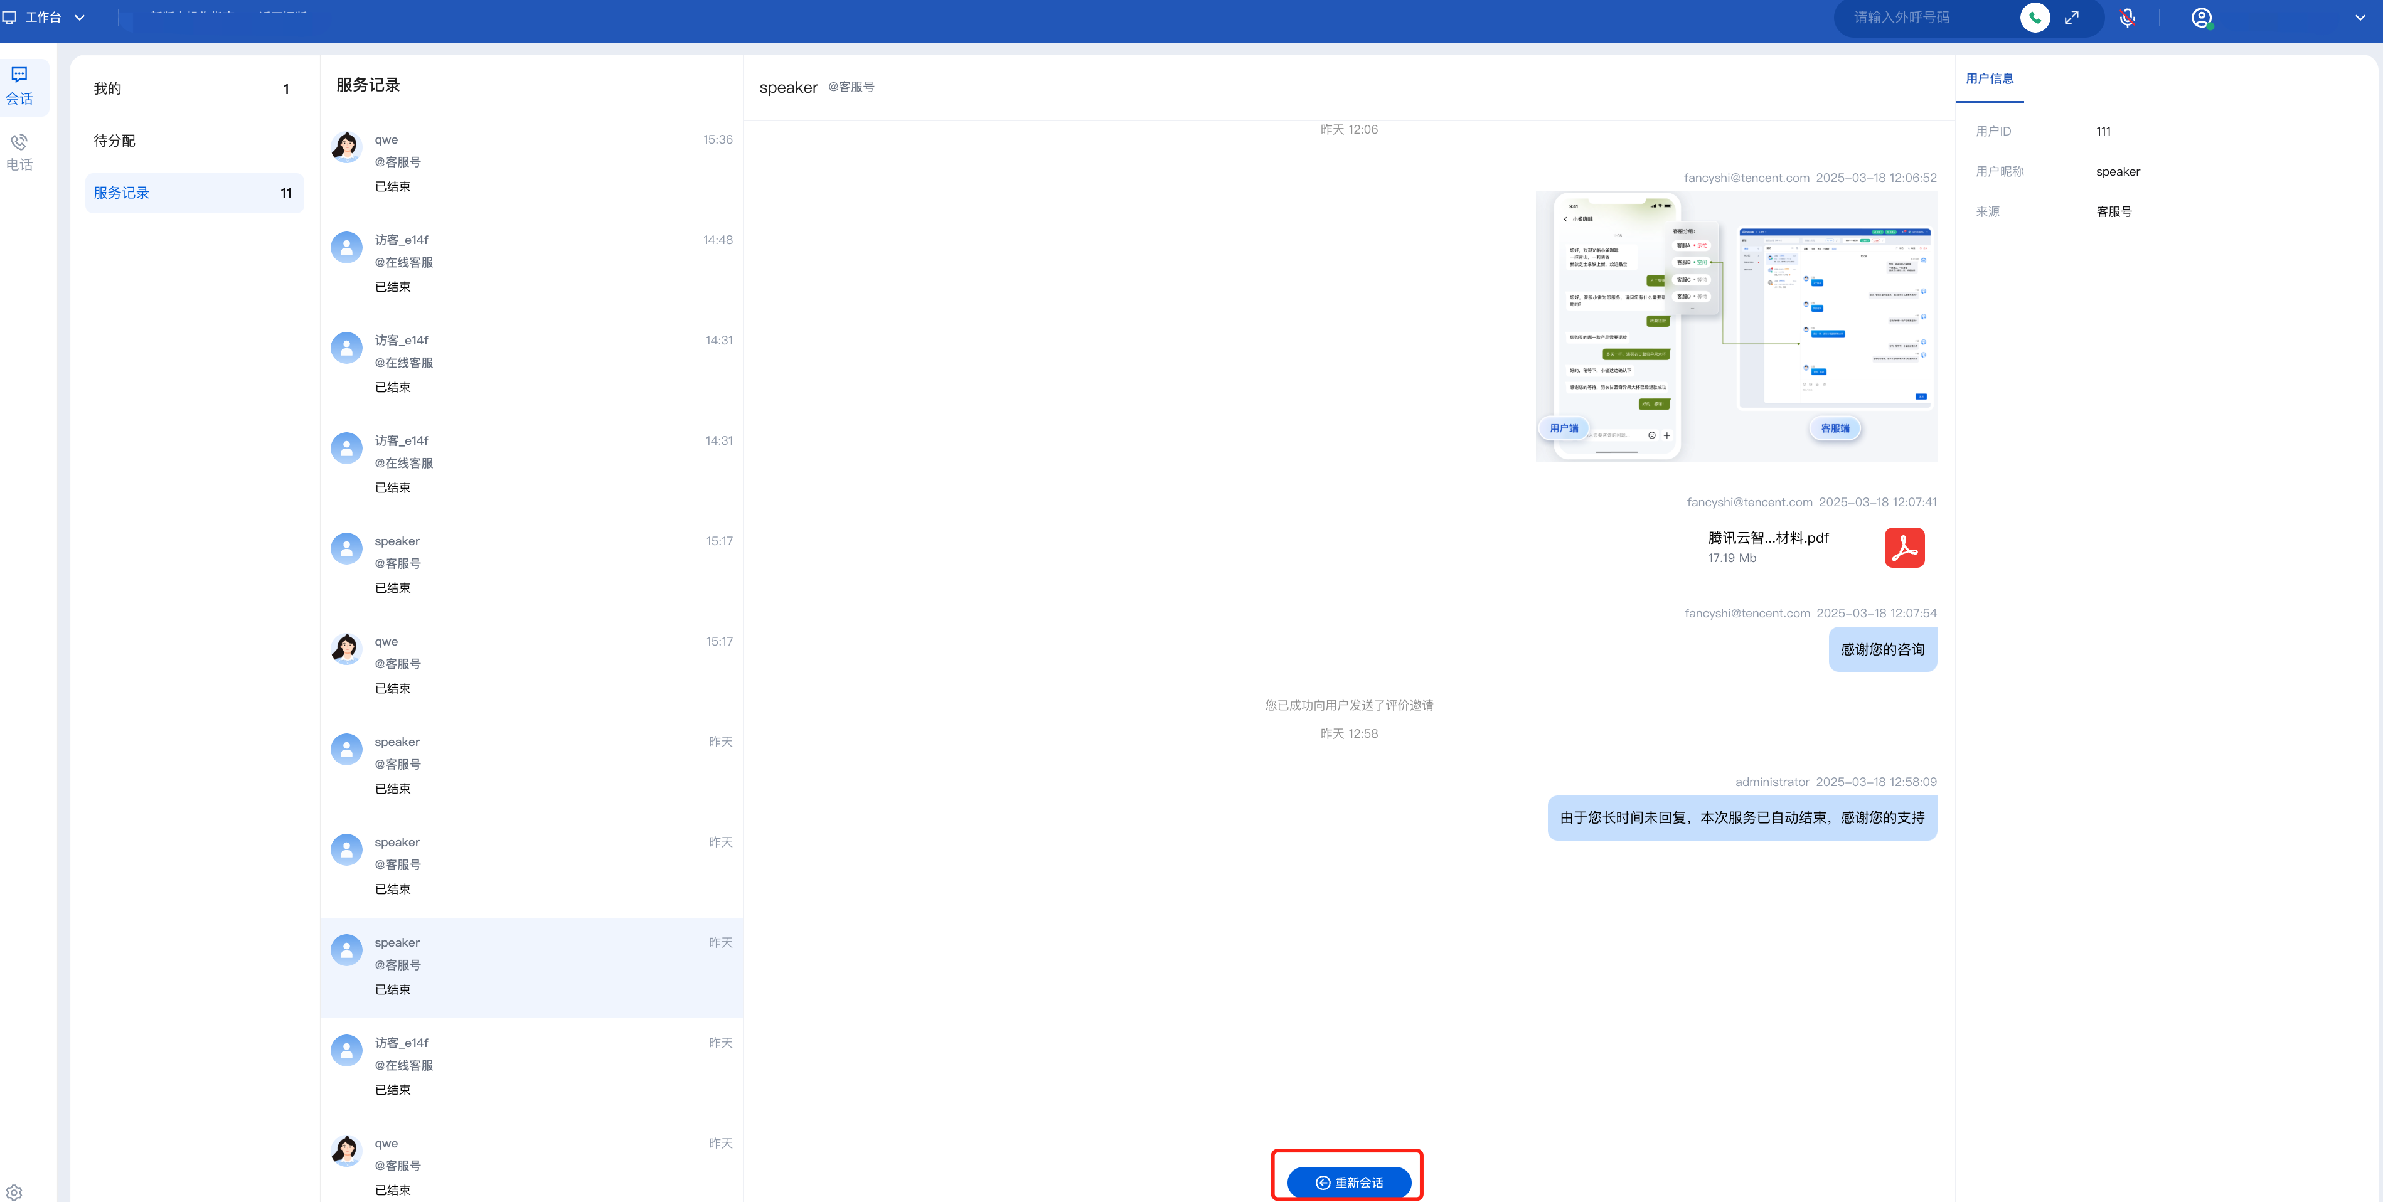Click qwe avatar in 15:36 record

[x=346, y=146]
